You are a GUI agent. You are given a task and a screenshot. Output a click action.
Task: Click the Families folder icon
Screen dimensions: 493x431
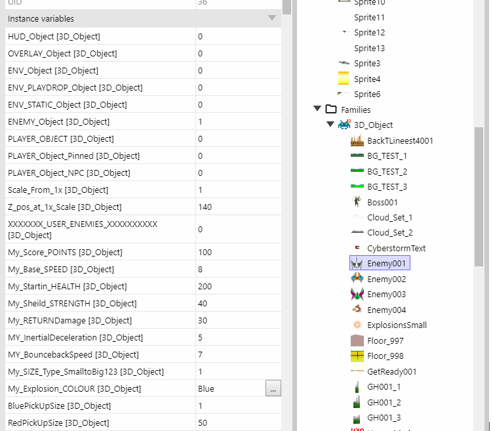pos(331,109)
